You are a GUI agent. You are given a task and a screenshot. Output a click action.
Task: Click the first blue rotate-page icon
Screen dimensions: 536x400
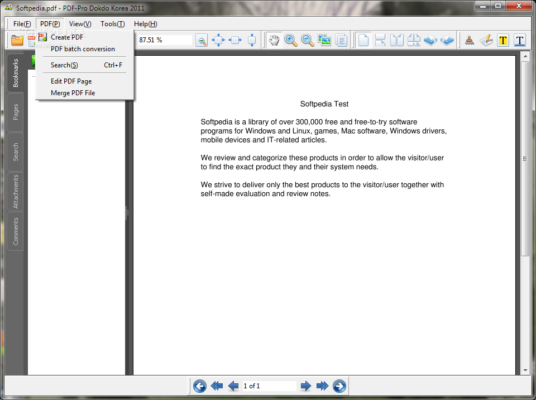click(x=430, y=40)
